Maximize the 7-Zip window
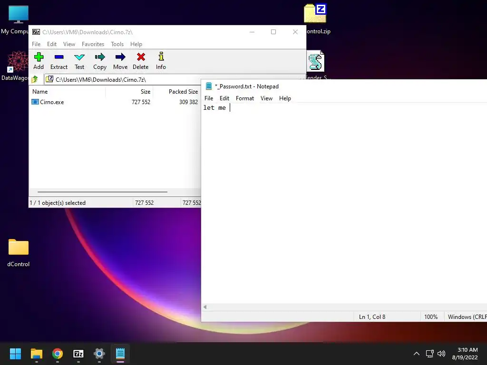The image size is (487, 365). click(273, 32)
